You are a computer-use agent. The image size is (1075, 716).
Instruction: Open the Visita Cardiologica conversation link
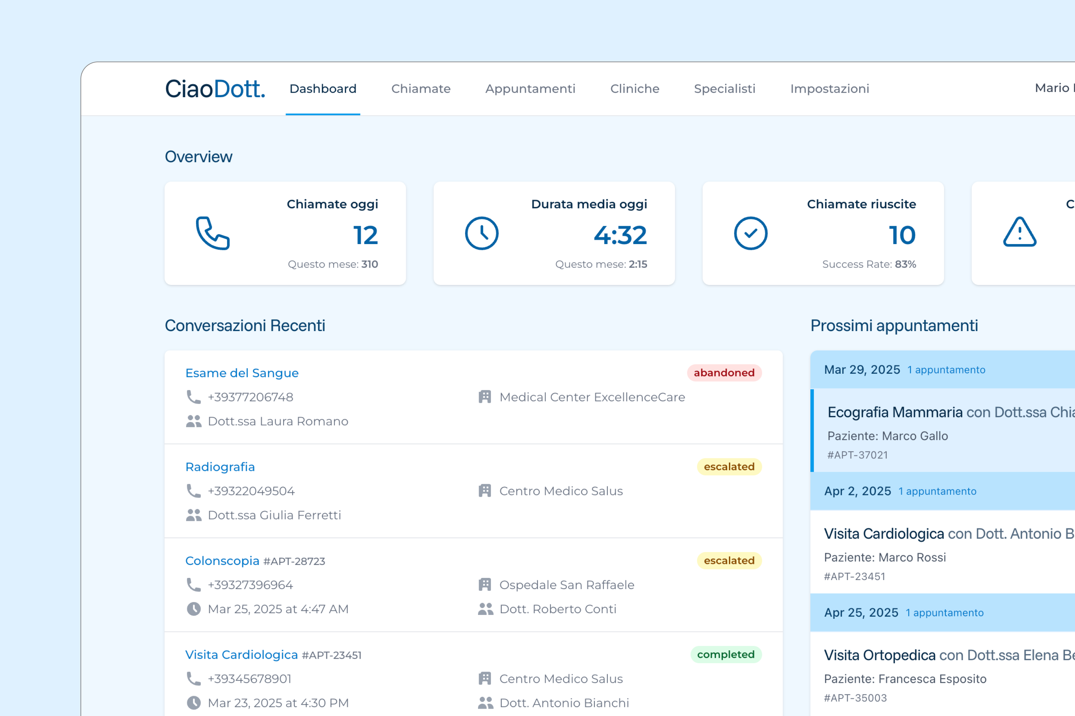pos(241,654)
